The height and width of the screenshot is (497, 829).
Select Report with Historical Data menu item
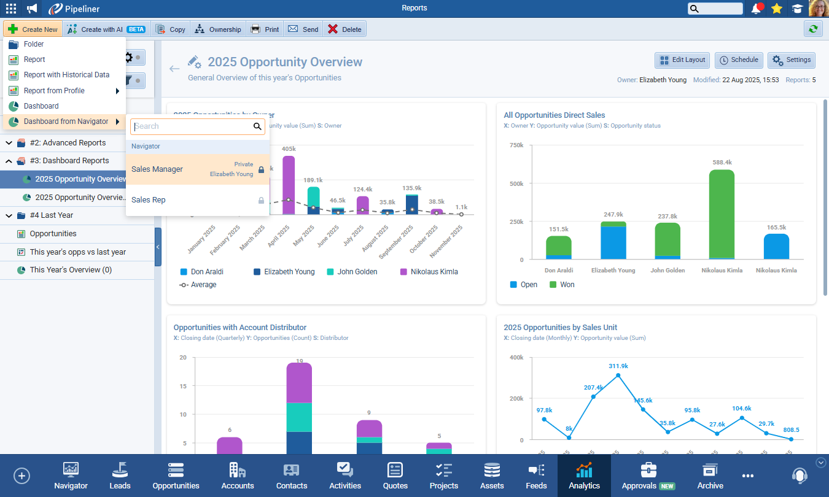click(x=66, y=75)
